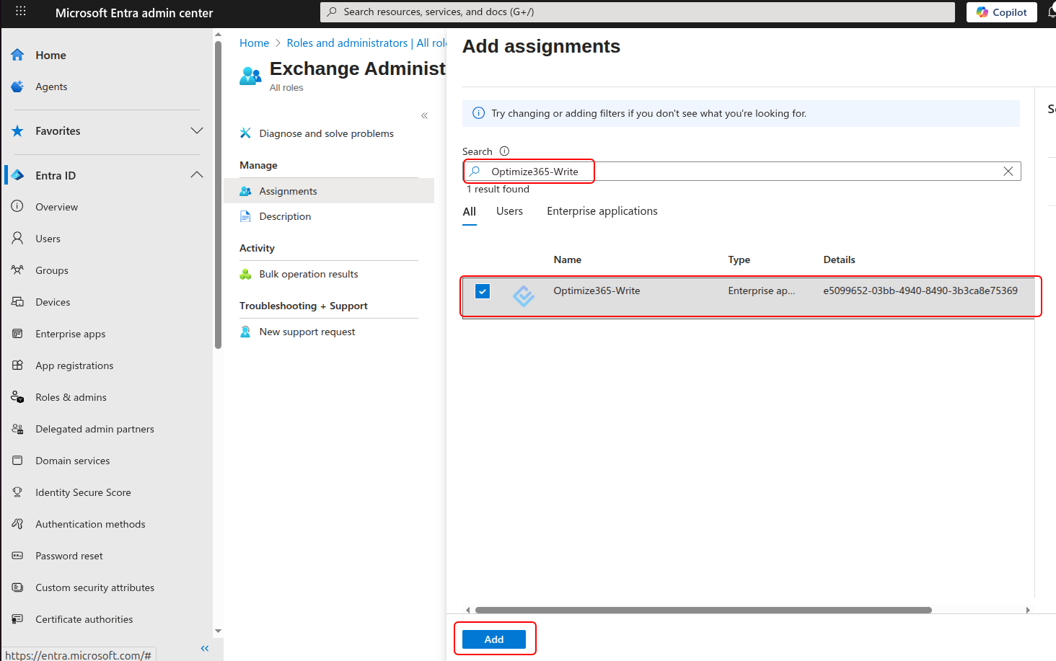Collapse the left navigation sidebar

205,648
